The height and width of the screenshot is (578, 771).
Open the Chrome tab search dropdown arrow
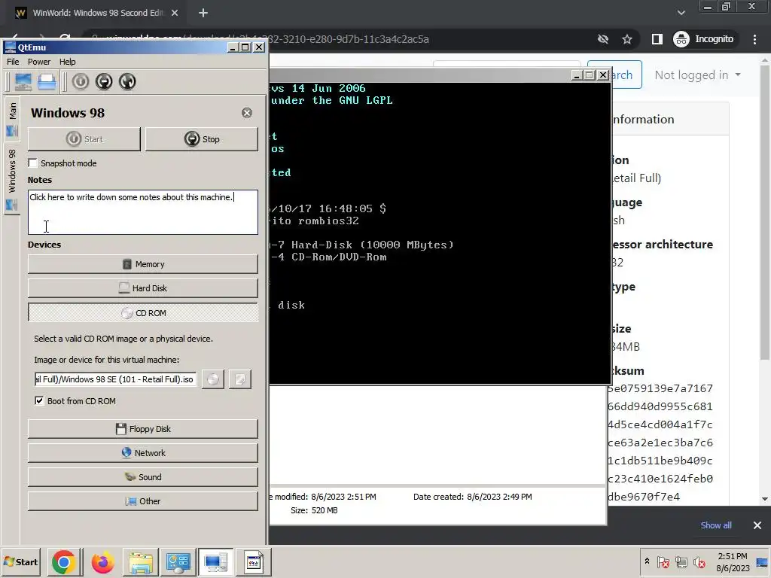pos(681,13)
